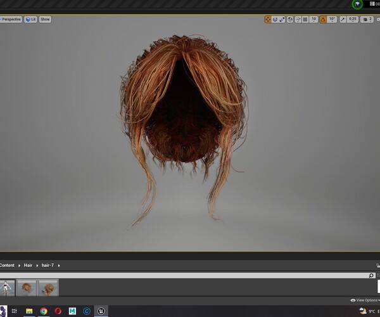Image resolution: width=380 pixels, height=317 pixels.
Task: Open the blue C app on taskbar
Action: 87,311
